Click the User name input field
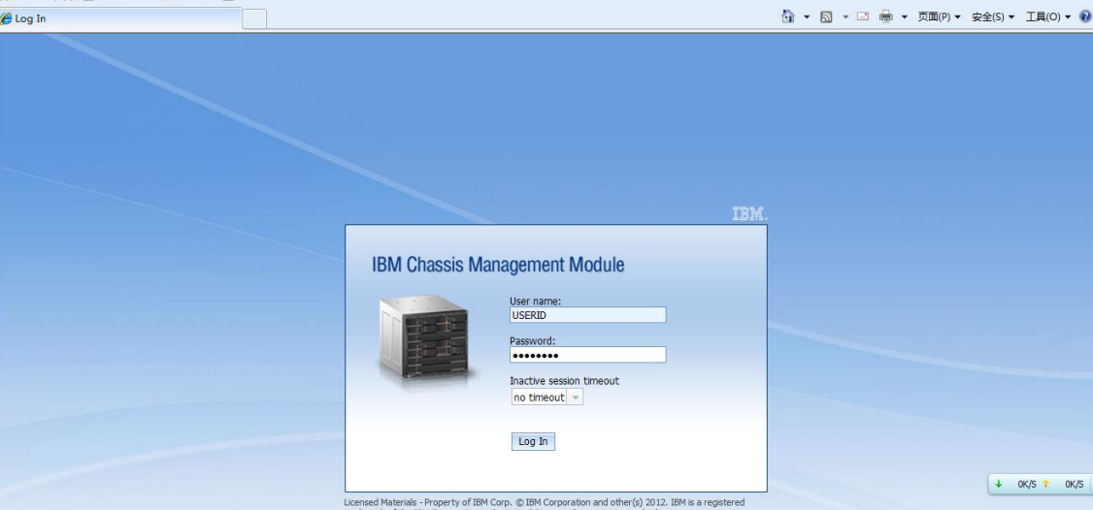1093x510 pixels. coord(587,315)
